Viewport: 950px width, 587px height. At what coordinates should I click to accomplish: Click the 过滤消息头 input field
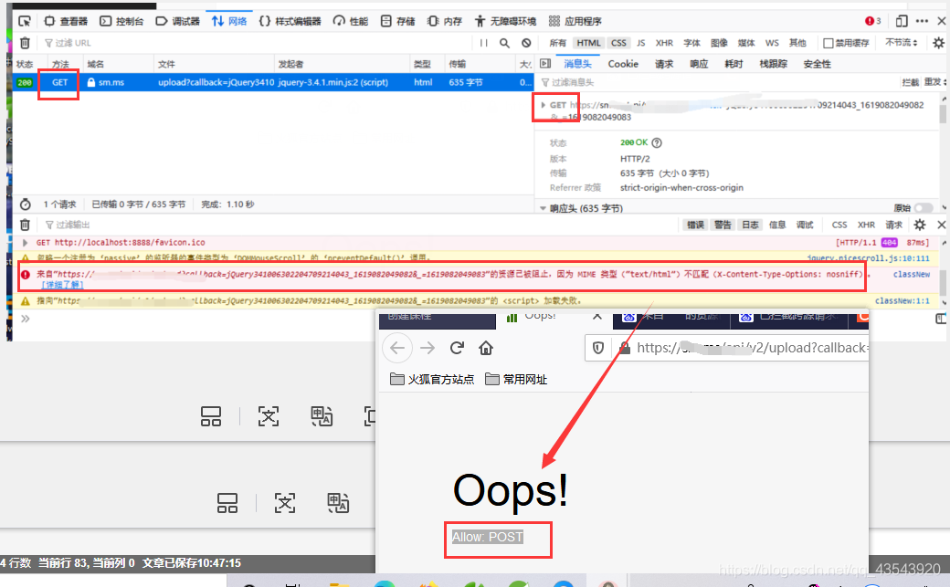pos(718,82)
